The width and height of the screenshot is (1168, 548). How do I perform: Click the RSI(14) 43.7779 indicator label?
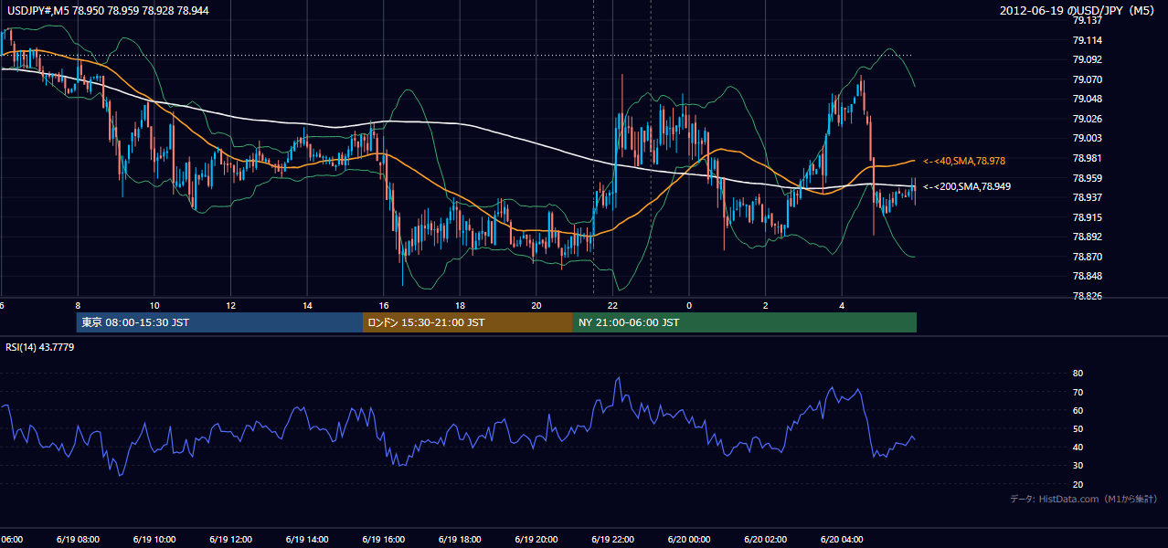pyautogui.click(x=40, y=347)
